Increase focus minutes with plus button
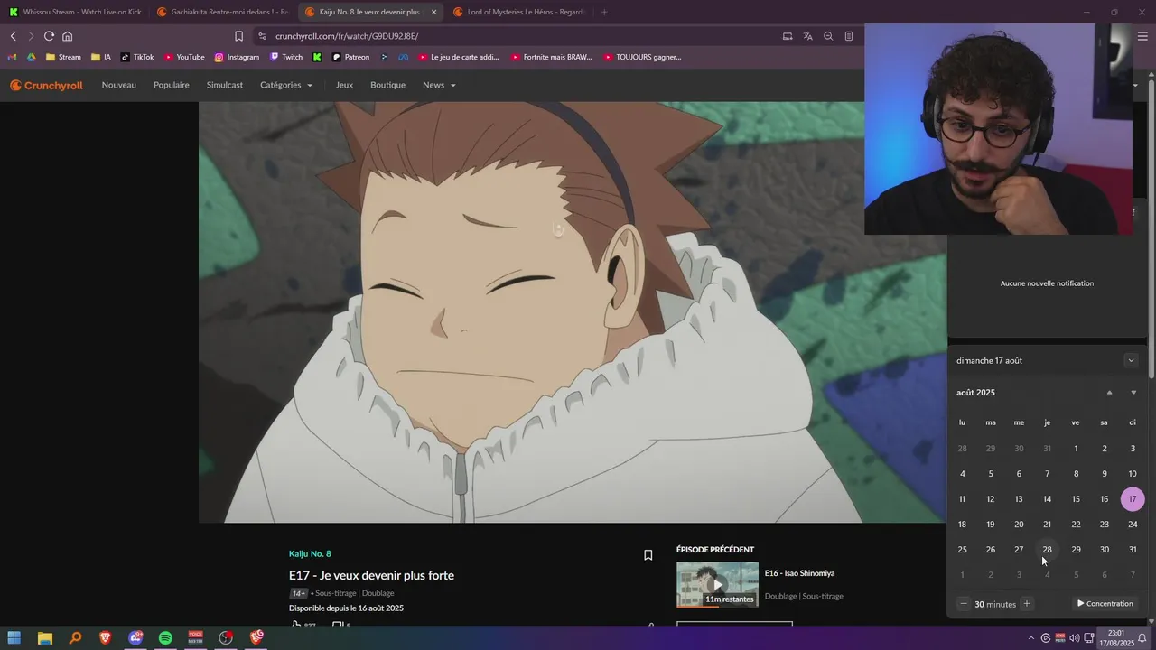The height and width of the screenshot is (650, 1156). [x=1027, y=604]
